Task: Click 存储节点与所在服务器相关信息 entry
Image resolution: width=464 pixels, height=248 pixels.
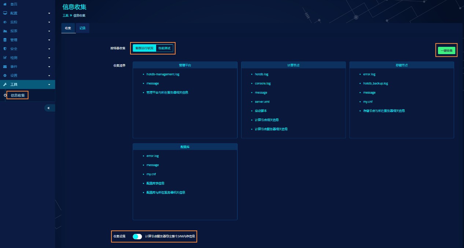Action: [x=384, y=111]
